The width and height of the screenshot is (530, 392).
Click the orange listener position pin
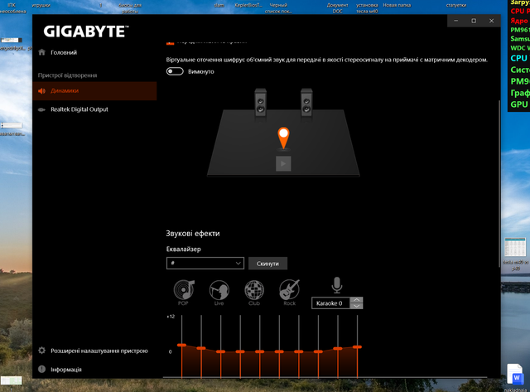[283, 138]
